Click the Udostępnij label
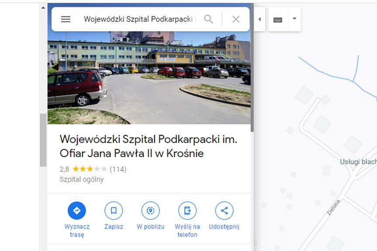This screenshot has width=377, height=251. [x=224, y=227]
